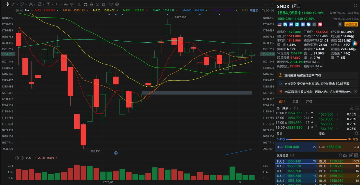Toggle the magnet snap mode
Screen dimensions: 360x185
pyautogui.click(x=85, y=4)
